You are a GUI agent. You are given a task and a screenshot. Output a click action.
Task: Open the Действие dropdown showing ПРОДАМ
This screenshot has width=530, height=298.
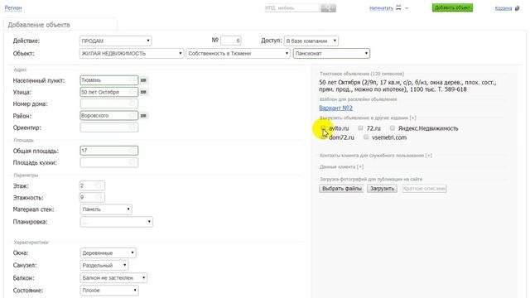coord(116,41)
